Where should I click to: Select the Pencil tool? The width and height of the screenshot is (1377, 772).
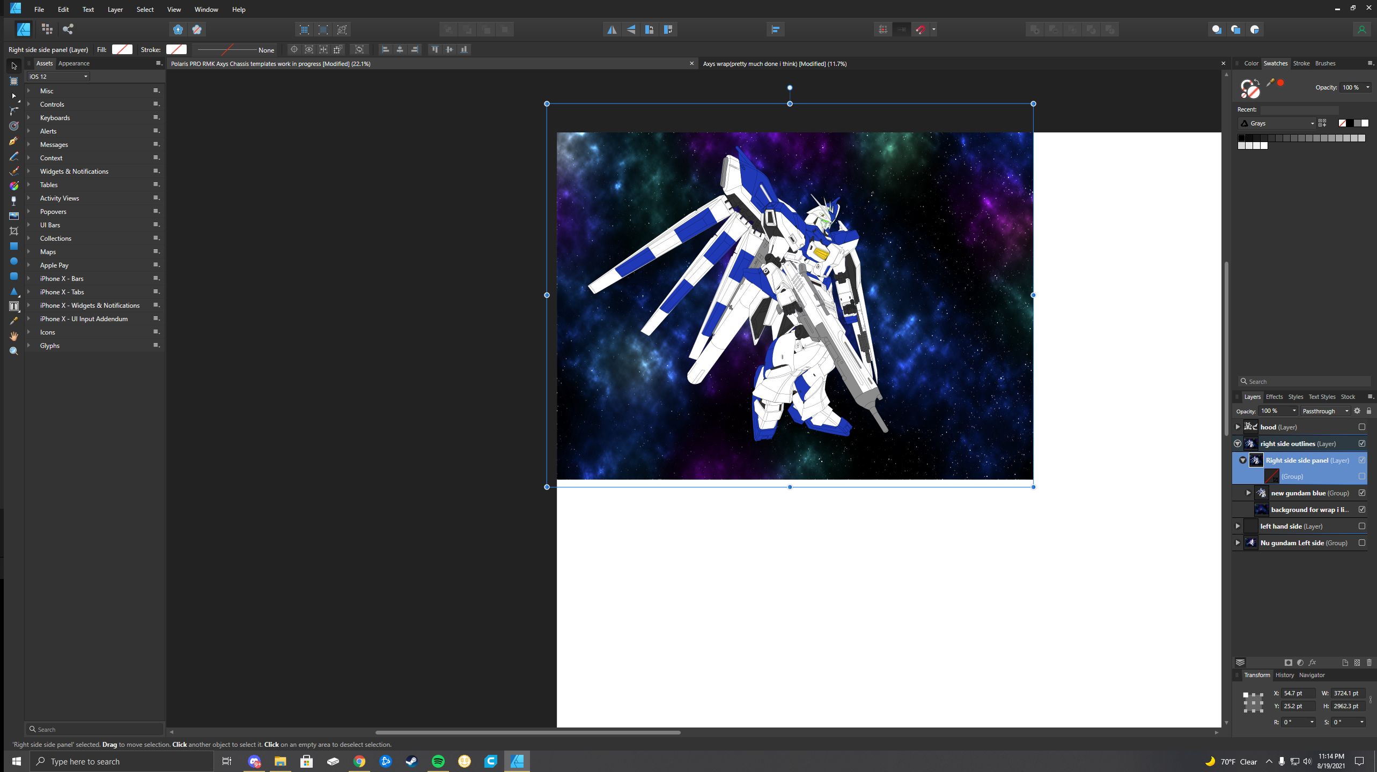coord(14,156)
